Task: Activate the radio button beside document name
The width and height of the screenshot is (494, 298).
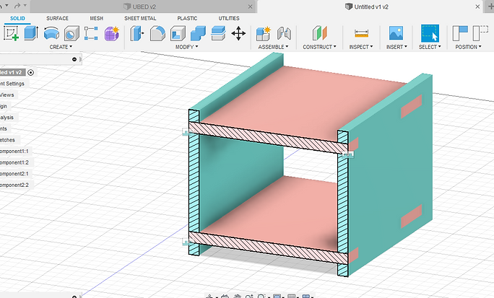Action: [x=30, y=72]
